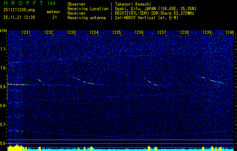Click the 1233 time marker
Screen dimensions: 237x151
coord(71,32)
